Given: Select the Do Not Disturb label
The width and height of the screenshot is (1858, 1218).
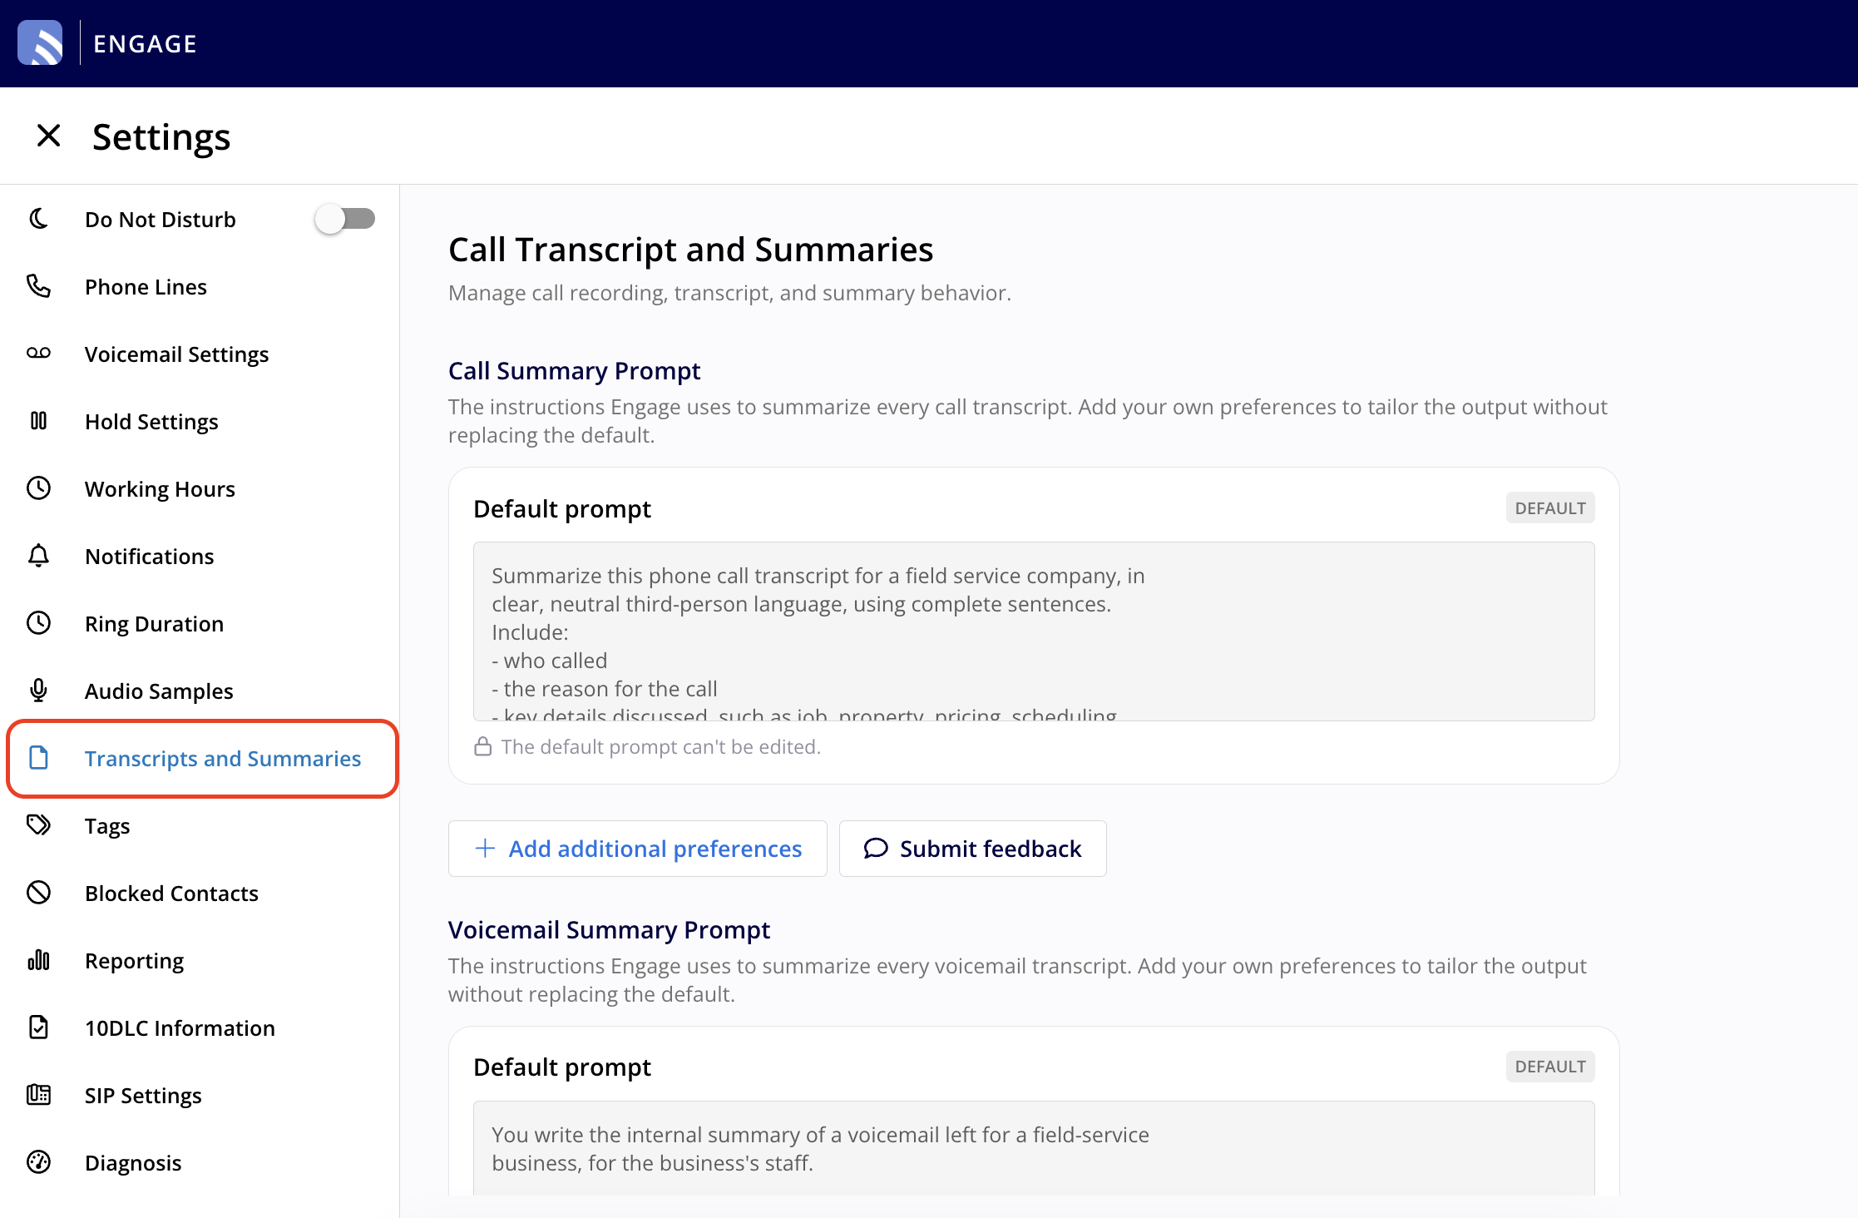Looking at the screenshot, I should (x=161, y=219).
